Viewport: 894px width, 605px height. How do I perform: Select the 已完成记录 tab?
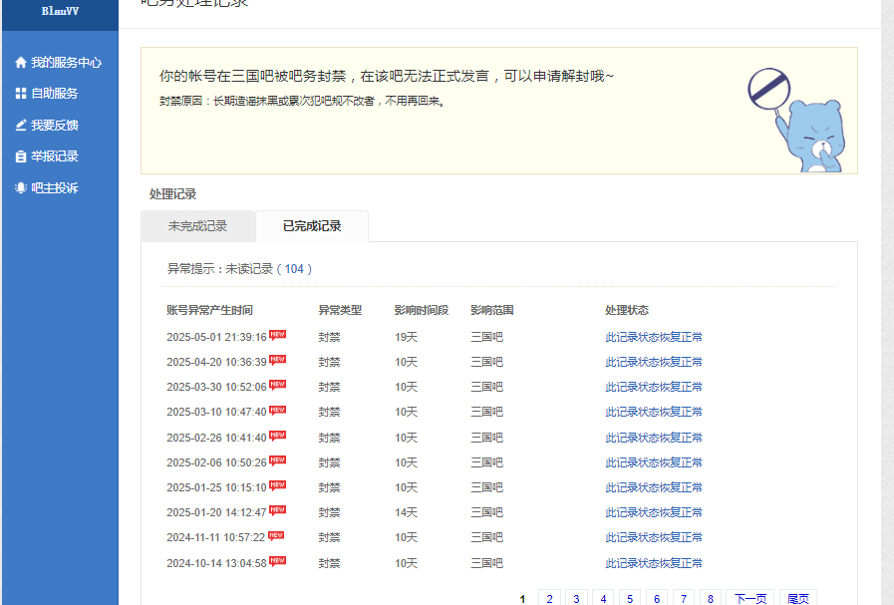tap(312, 226)
